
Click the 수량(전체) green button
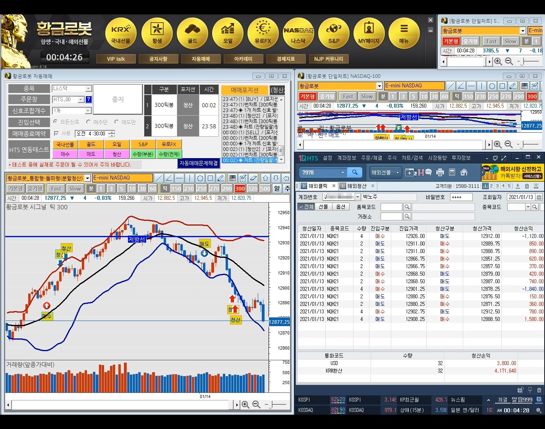pyautogui.click(x=169, y=154)
